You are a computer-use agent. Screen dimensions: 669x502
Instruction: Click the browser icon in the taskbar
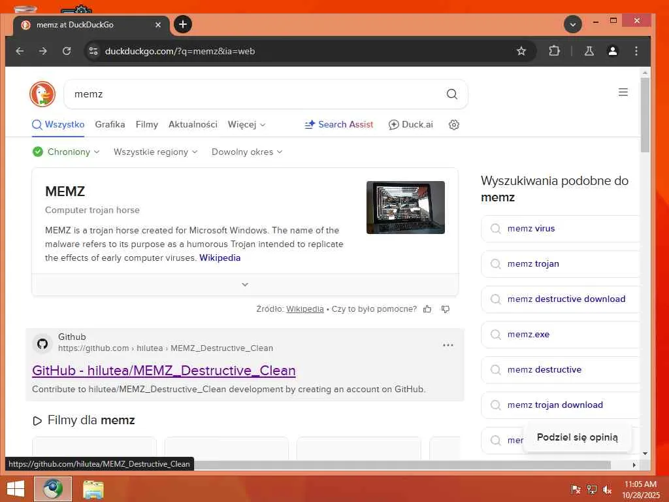pyautogui.click(x=53, y=489)
